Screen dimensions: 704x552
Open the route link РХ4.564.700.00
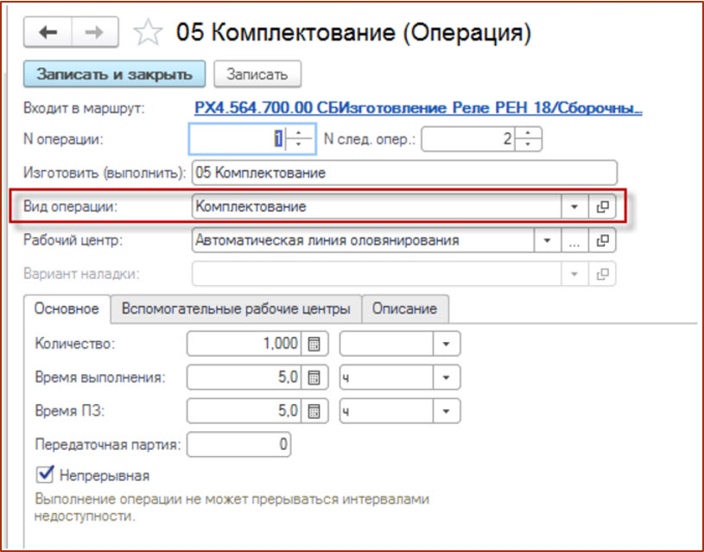pos(418,109)
